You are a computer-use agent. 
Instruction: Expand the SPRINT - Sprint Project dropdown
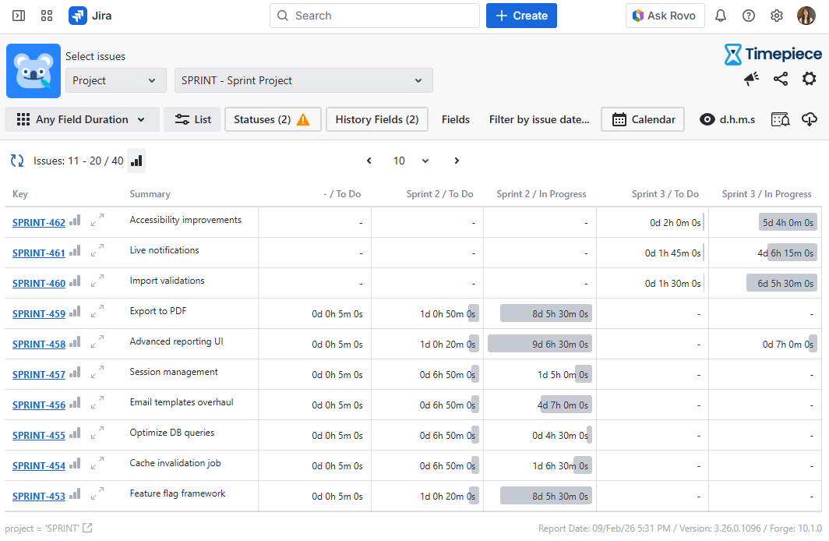[303, 80]
